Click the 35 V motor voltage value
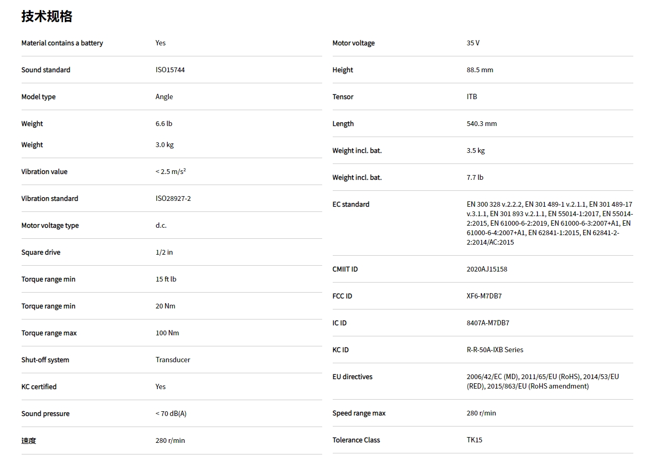The image size is (647, 455). pyautogui.click(x=473, y=43)
